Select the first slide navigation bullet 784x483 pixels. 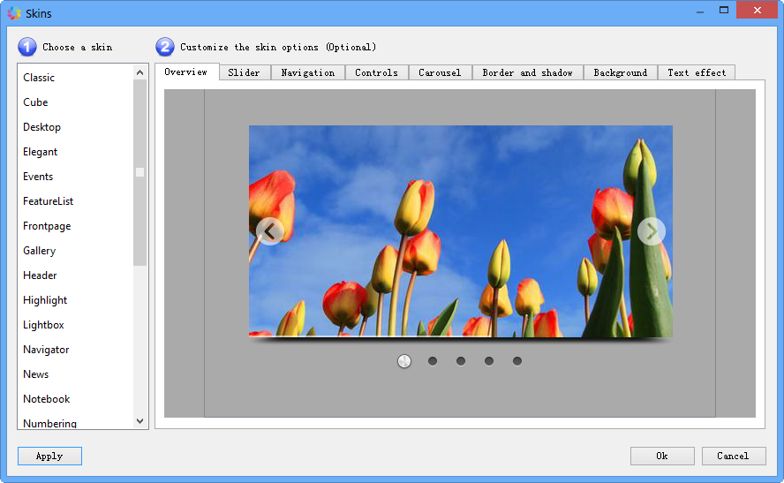(x=404, y=361)
